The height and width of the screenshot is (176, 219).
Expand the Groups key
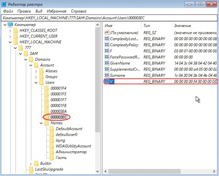click(36, 77)
